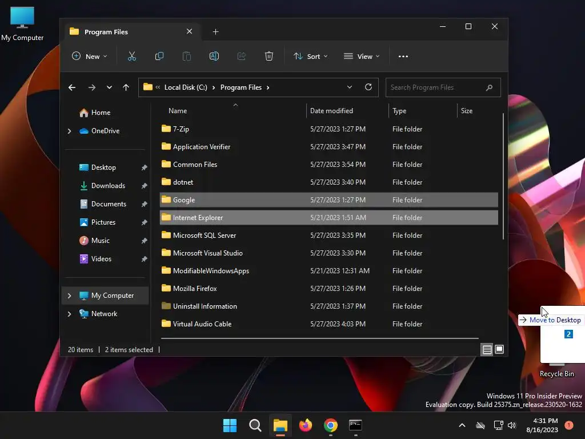Click the Rename icon in toolbar
Screen dimensions: 585x439
[214, 57]
